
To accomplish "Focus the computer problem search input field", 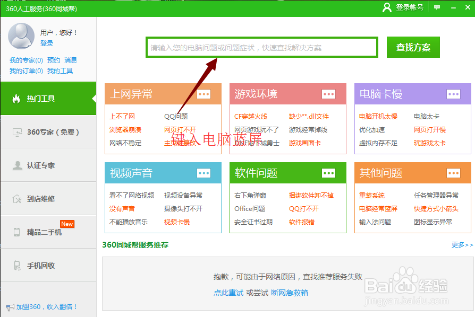I will 262,48.
